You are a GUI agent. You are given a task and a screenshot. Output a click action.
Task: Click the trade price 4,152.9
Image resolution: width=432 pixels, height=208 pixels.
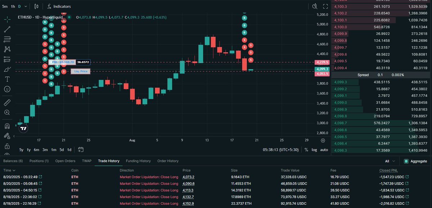point(188,203)
